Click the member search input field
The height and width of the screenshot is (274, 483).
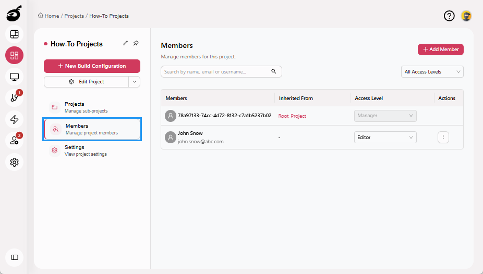(221, 72)
